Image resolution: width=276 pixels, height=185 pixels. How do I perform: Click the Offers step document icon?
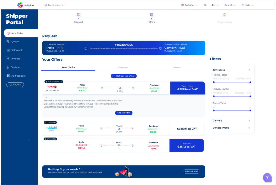coord(151,15)
